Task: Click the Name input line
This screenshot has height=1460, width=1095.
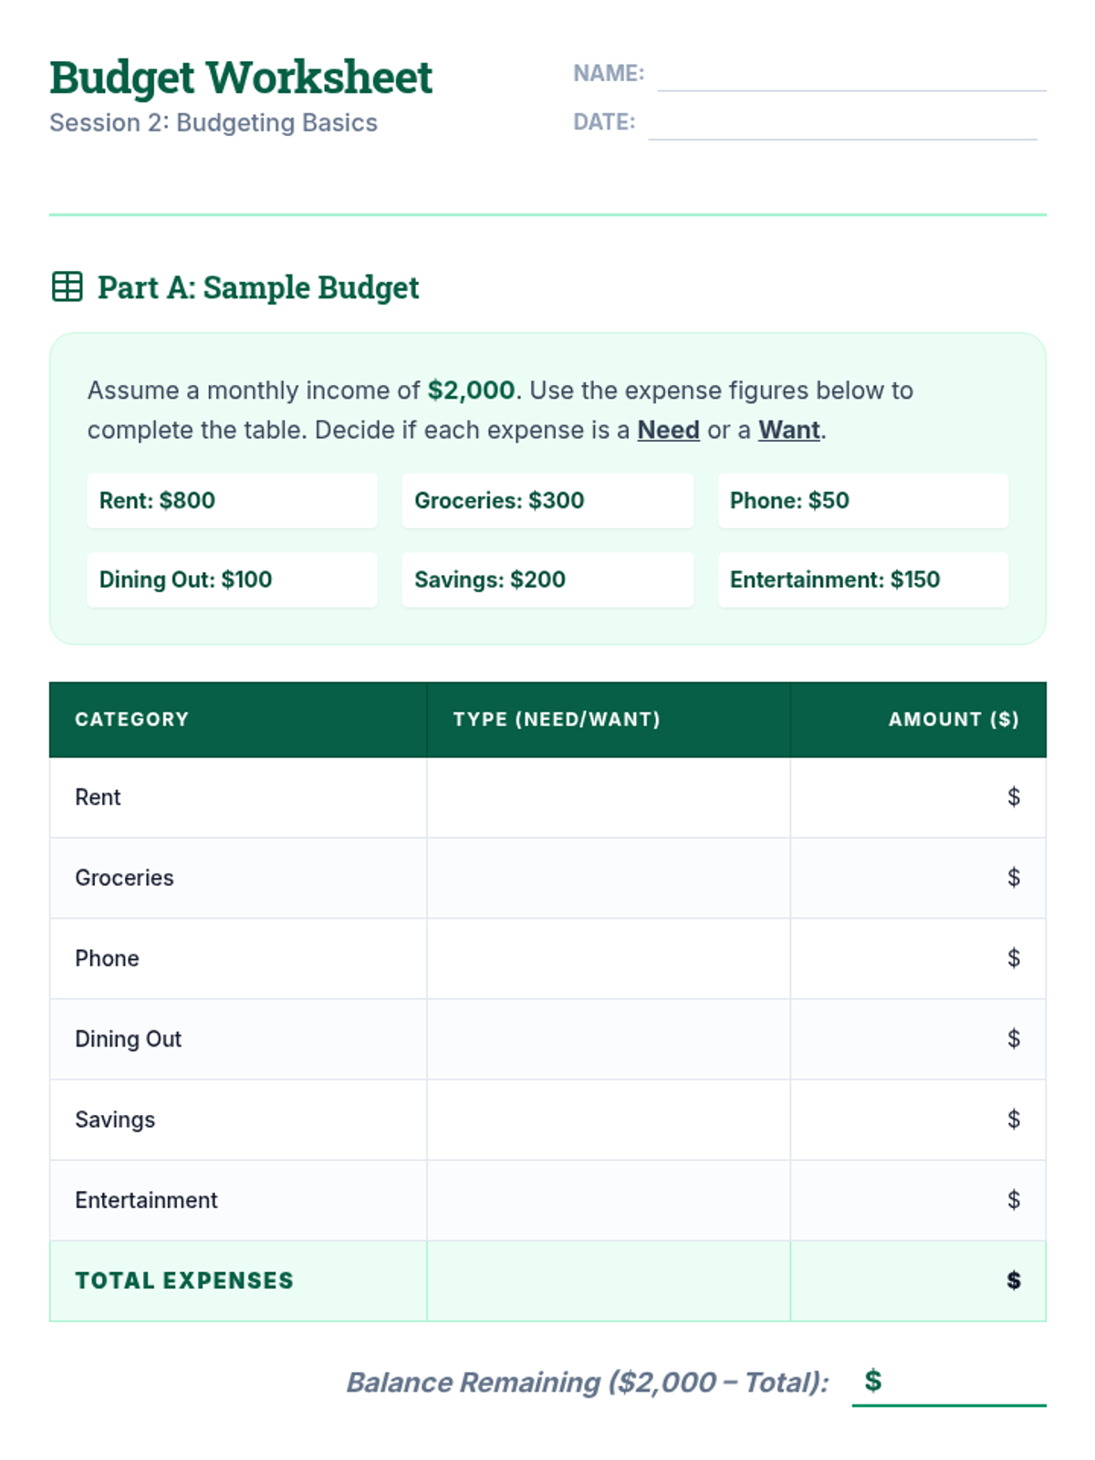Action: 850,75
